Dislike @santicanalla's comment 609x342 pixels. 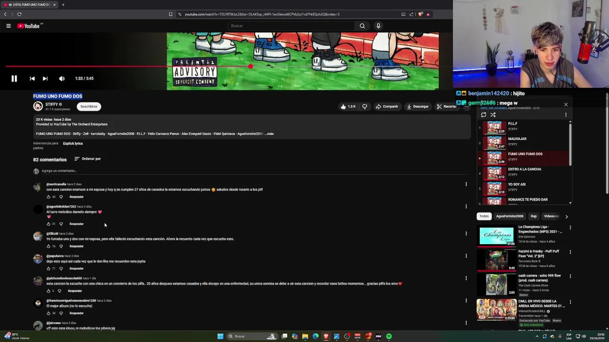coord(61,197)
